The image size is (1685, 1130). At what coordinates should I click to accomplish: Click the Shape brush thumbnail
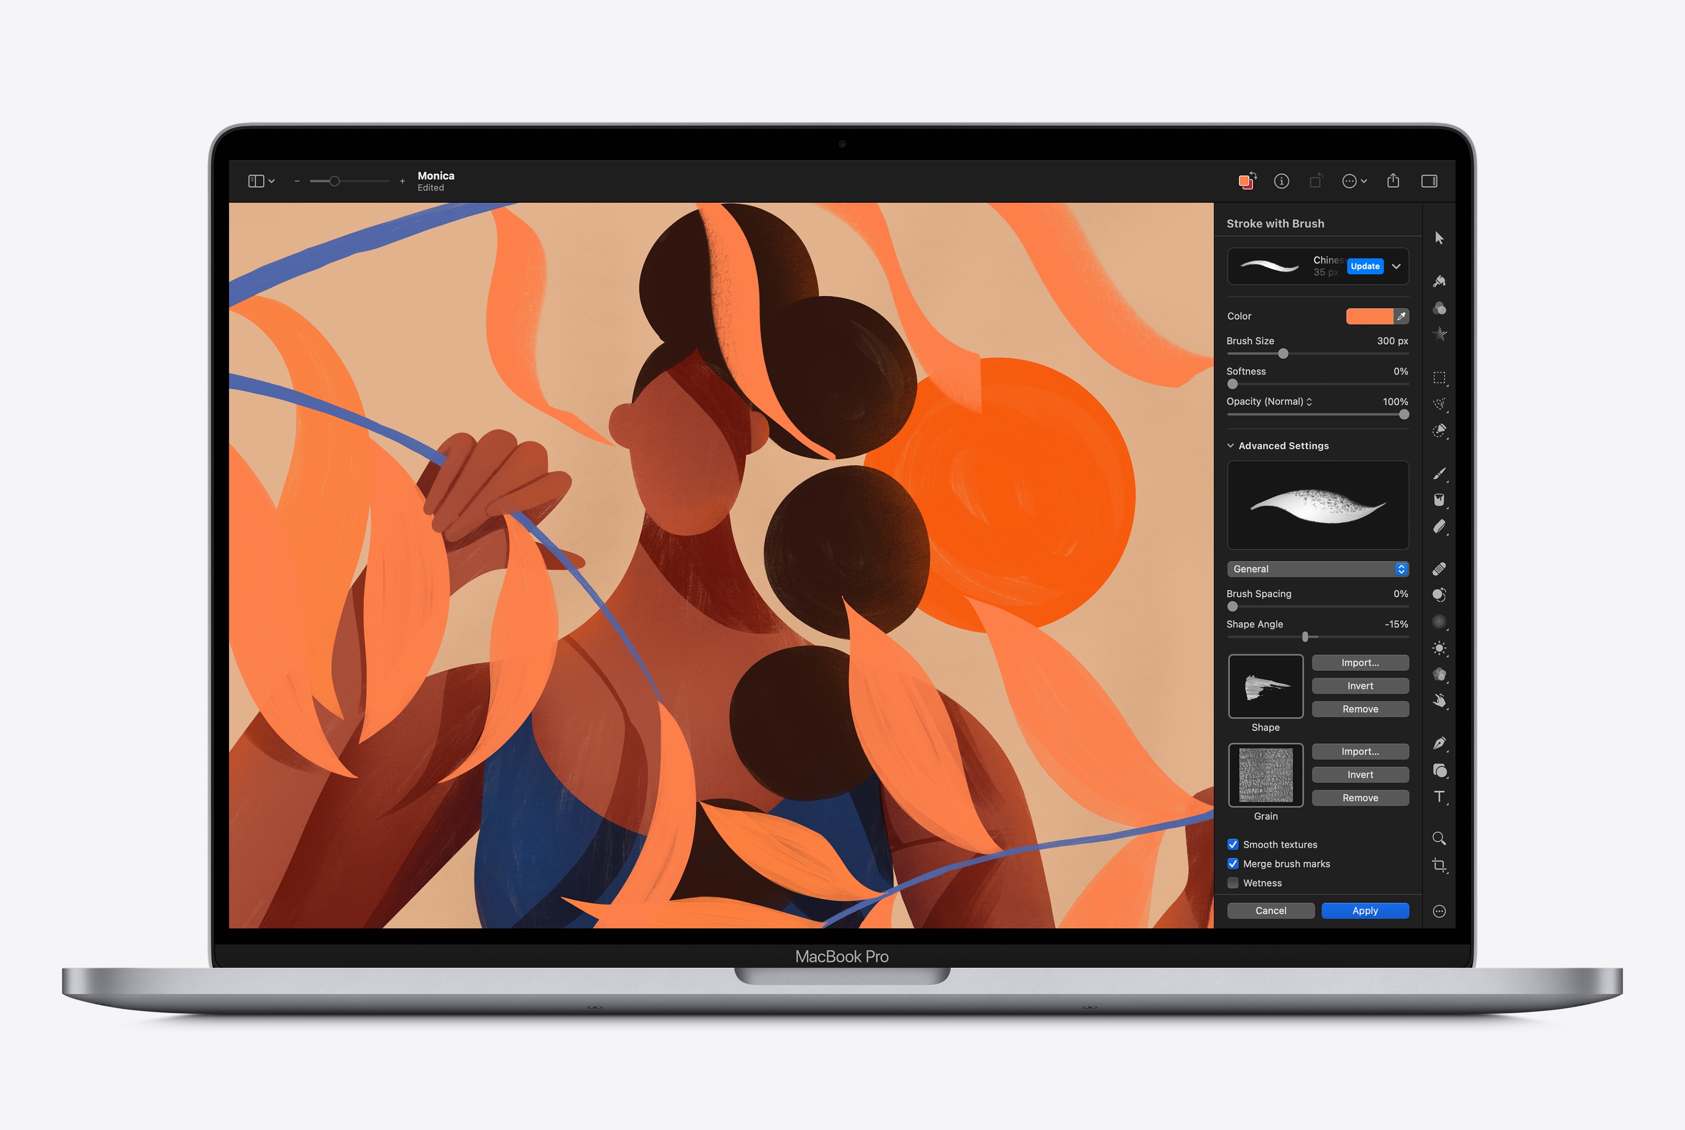coord(1262,691)
